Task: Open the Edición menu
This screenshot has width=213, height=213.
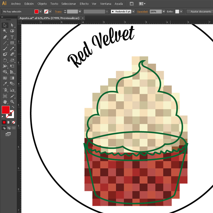Action: [x=29, y=4]
